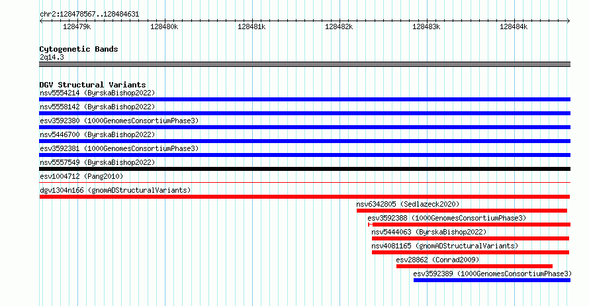589x306 pixels.
Task: Click the blue bar under nsv5446700
Action: pyautogui.click(x=304, y=141)
